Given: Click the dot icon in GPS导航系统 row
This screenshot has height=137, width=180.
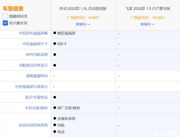Looking at the screenshot, I should [55, 55].
